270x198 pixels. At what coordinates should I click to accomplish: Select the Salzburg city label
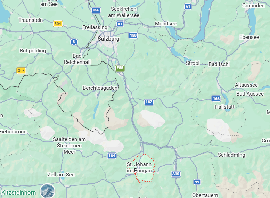[108, 39]
